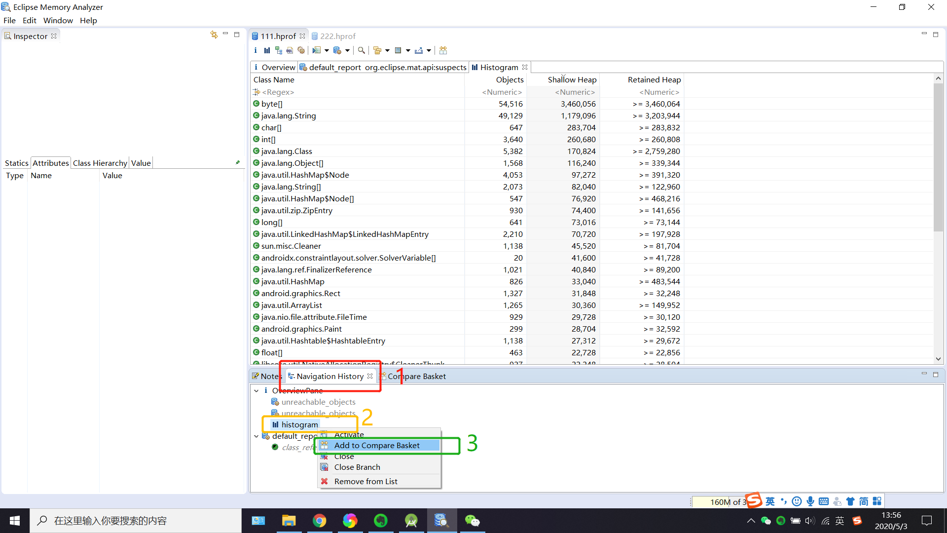Collapse the OverviewPane tree node
The image size is (947, 533).
tap(256, 390)
